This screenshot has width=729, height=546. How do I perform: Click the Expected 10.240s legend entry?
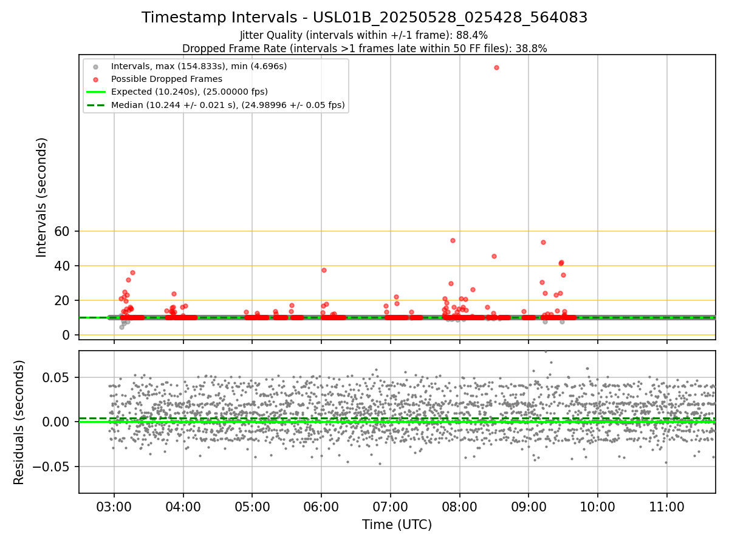(x=189, y=92)
